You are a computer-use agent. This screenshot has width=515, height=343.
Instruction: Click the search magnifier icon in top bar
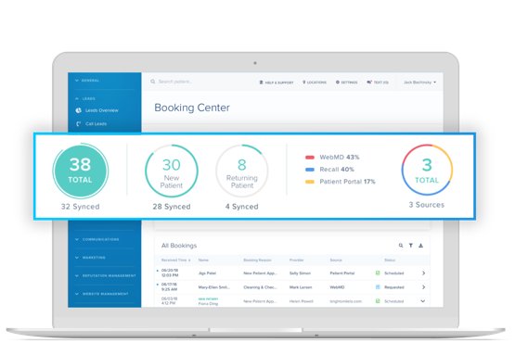[x=153, y=82]
